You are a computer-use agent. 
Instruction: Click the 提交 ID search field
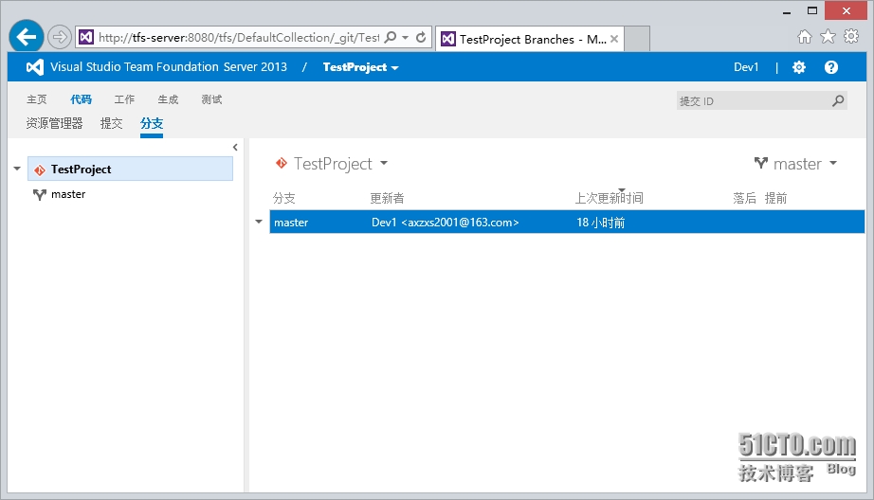pyautogui.click(x=753, y=100)
